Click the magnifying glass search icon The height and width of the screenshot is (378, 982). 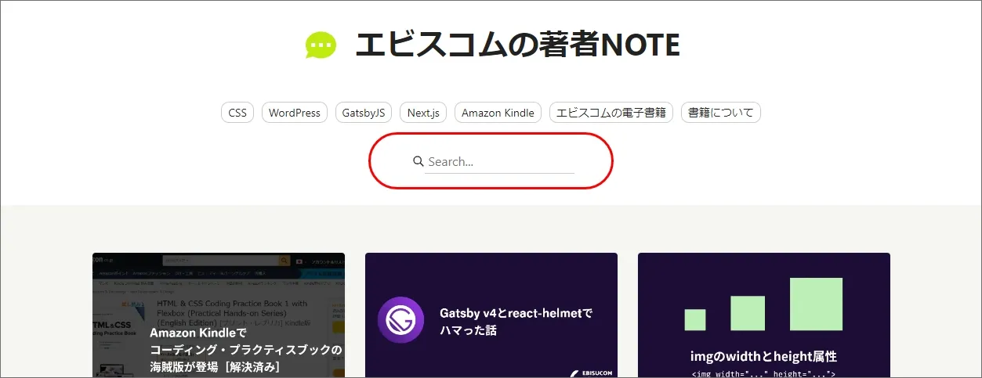click(419, 161)
